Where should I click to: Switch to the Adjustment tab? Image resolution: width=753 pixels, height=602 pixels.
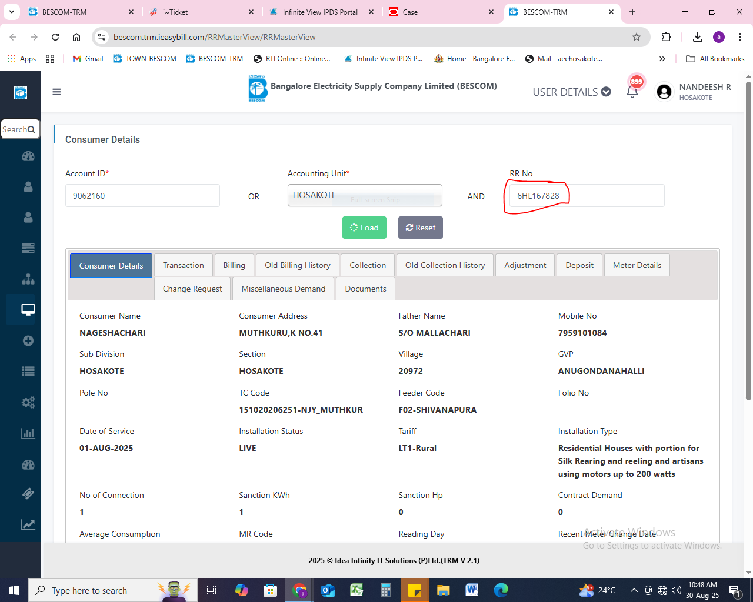pyautogui.click(x=525, y=265)
